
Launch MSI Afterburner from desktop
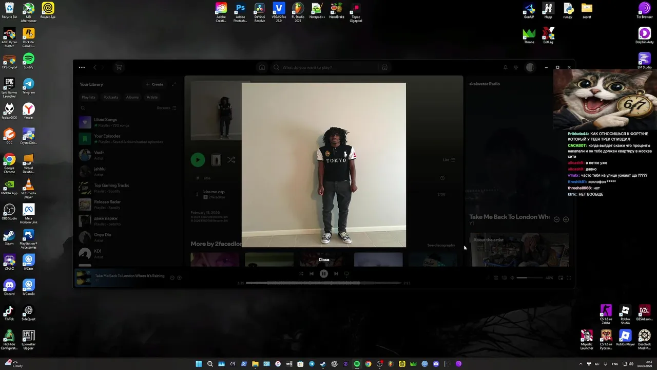pyautogui.click(x=28, y=12)
